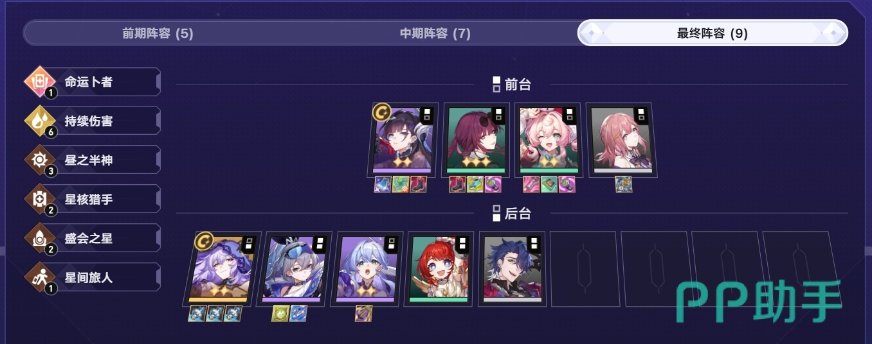Select the blue-haired male character card
The height and width of the screenshot is (344, 872).
513,268
